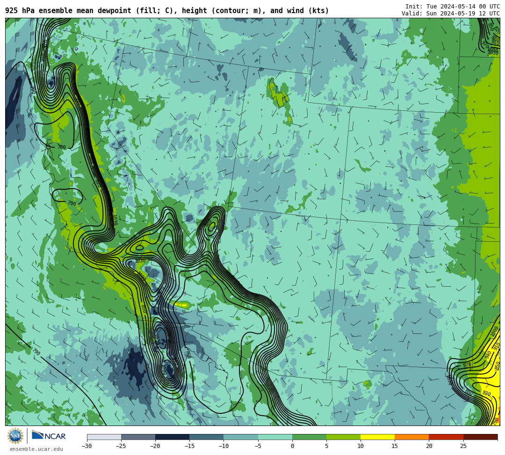Viewport: 505px width, 455px height.
Task: Click the 'Valid: Sun 2024-05-19 12 UTC' text
Action: (450, 14)
